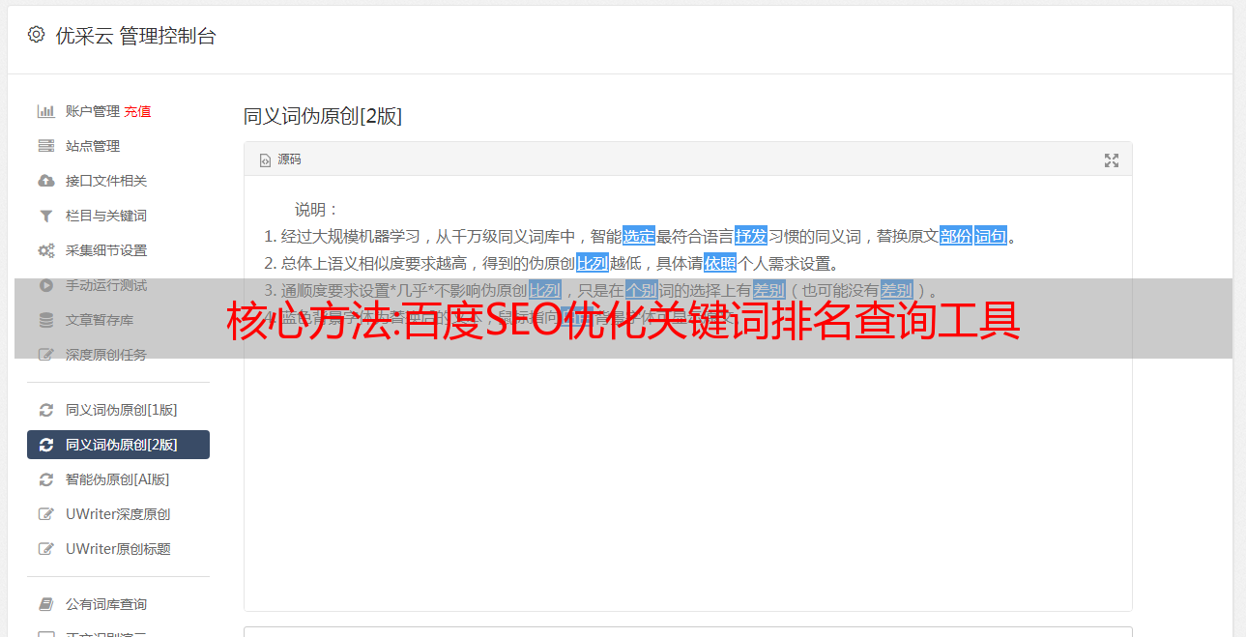Open 同义词伪原创[1版] menu item

tap(118, 410)
